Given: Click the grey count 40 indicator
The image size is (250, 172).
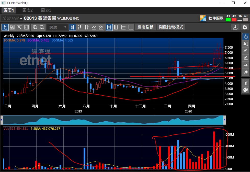Looking at the screenshot, I should [x=246, y=18].
